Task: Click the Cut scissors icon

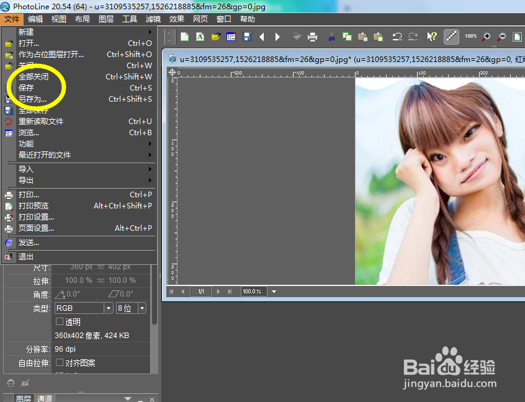Action: tap(331, 37)
